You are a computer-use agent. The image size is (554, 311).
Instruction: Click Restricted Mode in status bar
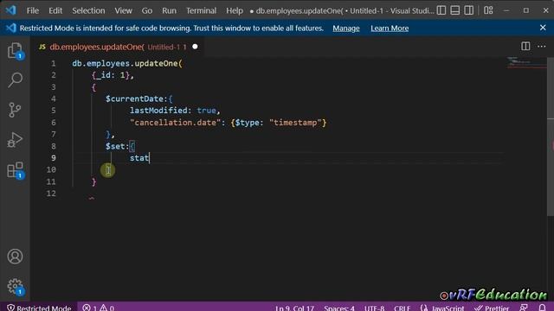tap(39, 308)
